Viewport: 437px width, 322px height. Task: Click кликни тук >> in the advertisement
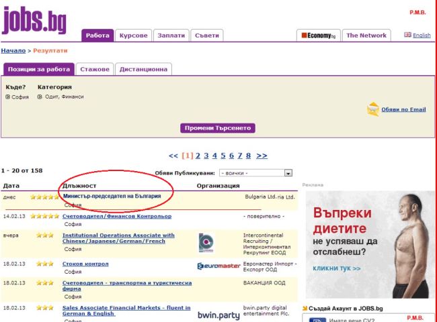coord(337,268)
